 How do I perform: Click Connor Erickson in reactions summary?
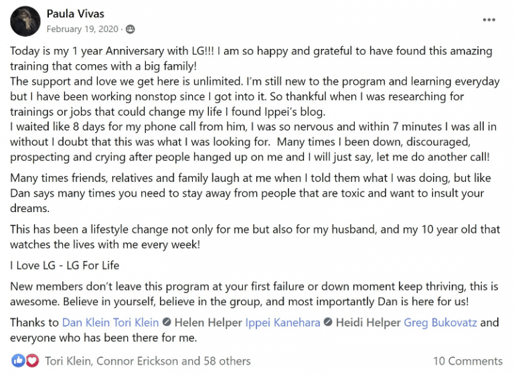(137, 361)
